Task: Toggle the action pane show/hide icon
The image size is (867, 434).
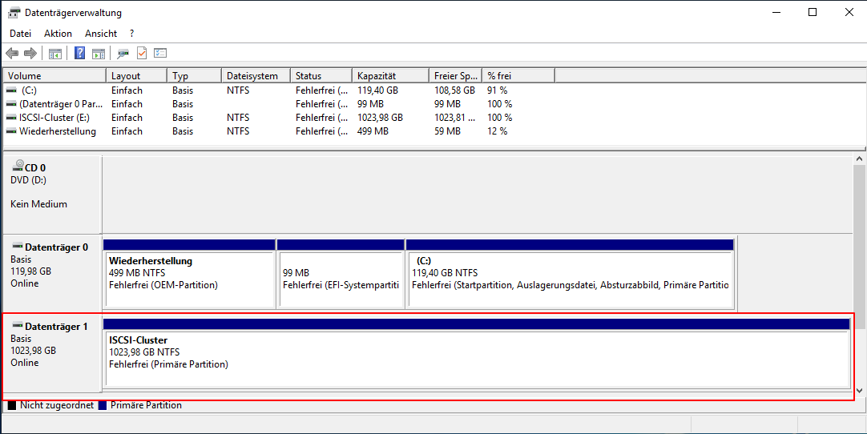Action: pos(99,53)
